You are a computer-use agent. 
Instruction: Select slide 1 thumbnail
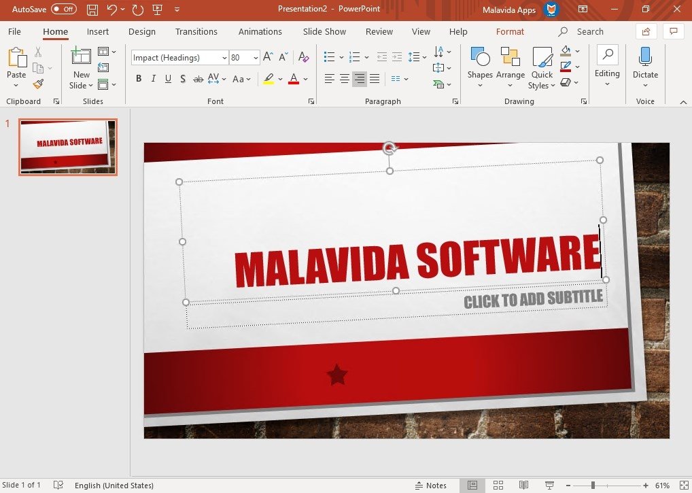[x=68, y=147]
